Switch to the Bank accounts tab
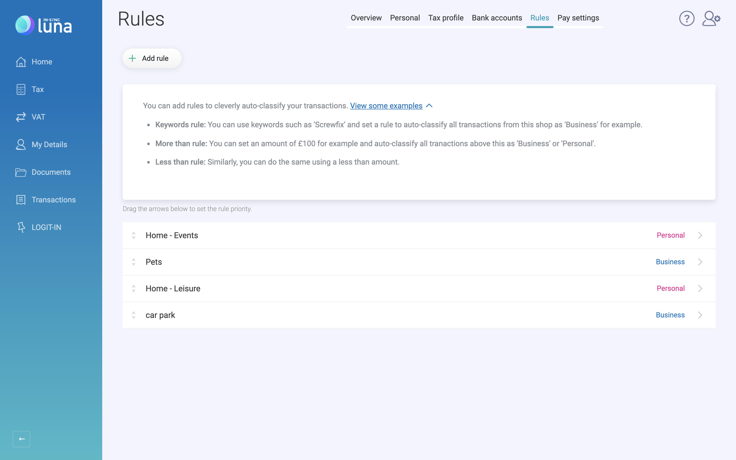Screen dimensions: 736x460 coord(497,18)
